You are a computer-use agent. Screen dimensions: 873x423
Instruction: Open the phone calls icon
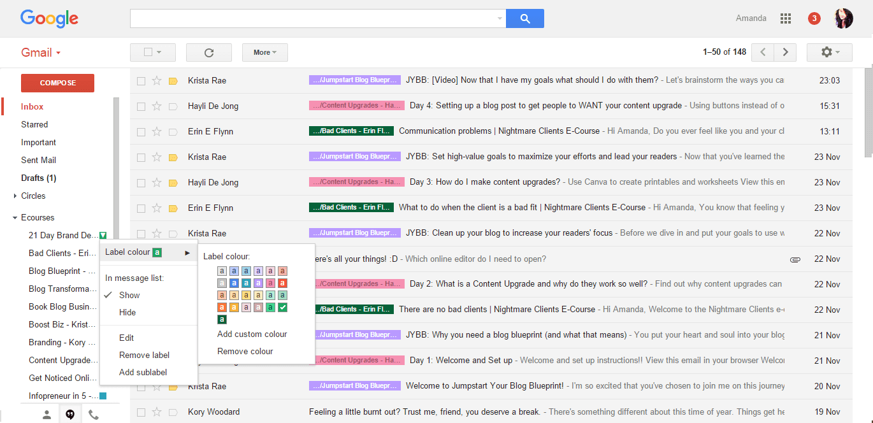tap(94, 415)
